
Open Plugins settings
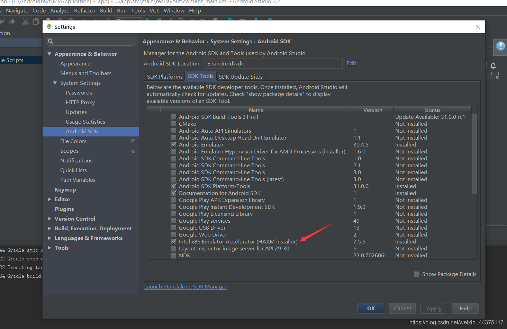tap(64, 209)
